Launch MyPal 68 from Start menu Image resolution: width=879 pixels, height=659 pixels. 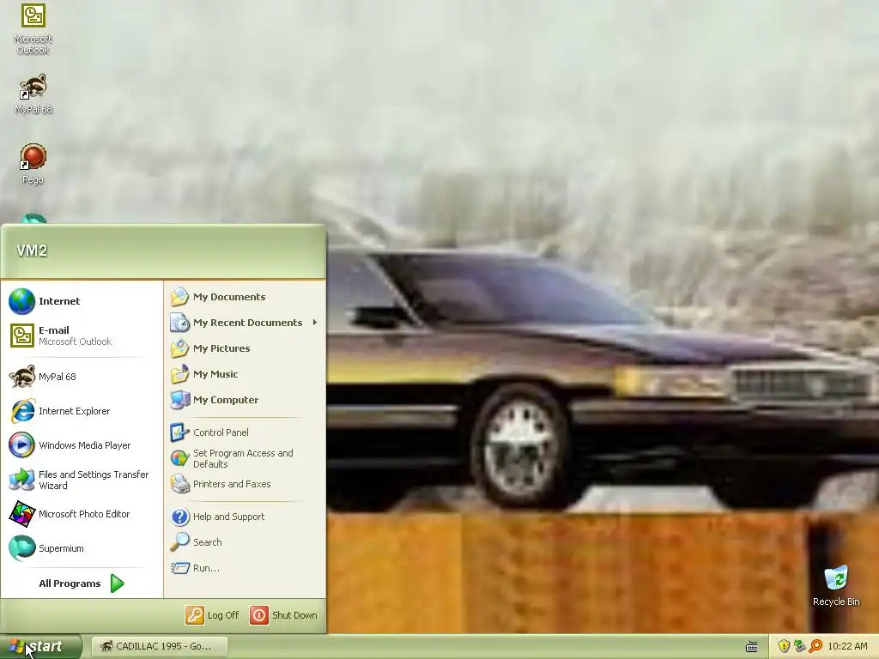(82, 377)
